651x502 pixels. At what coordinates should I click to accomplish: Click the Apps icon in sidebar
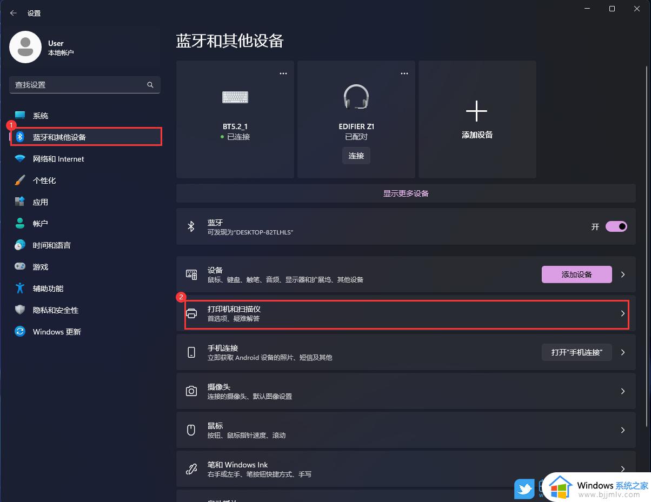click(20, 202)
